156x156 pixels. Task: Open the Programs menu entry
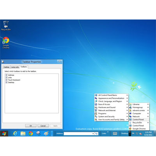112,113
